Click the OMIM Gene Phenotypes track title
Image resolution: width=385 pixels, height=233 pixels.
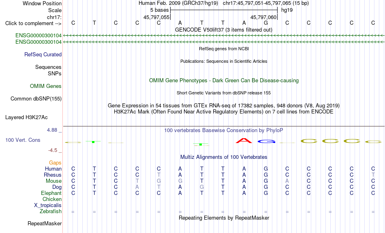(x=224, y=81)
